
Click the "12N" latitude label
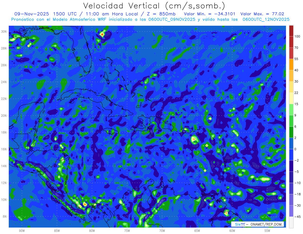click(x=4, y=183)
